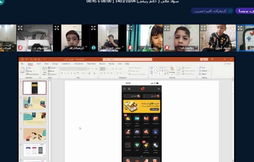The height and width of the screenshot is (162, 254).
Task: Click the text highlight color icon
Action: 89,73
